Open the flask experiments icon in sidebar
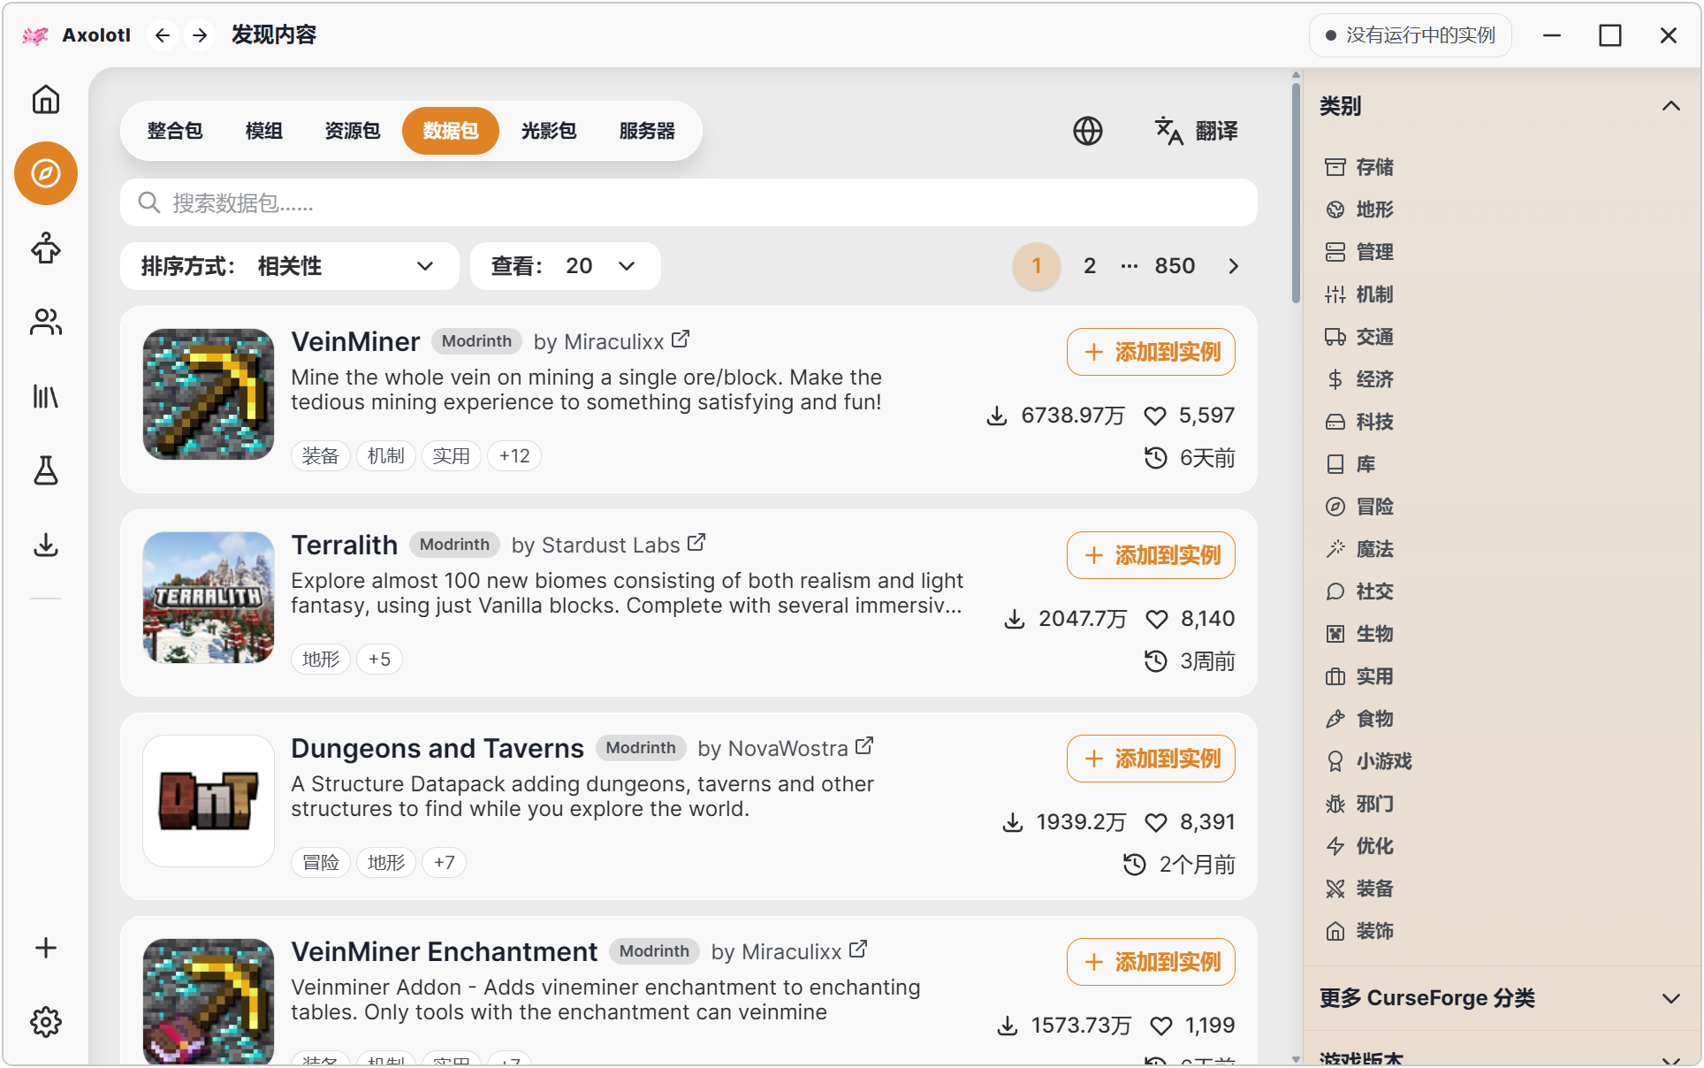 pyautogui.click(x=46, y=470)
